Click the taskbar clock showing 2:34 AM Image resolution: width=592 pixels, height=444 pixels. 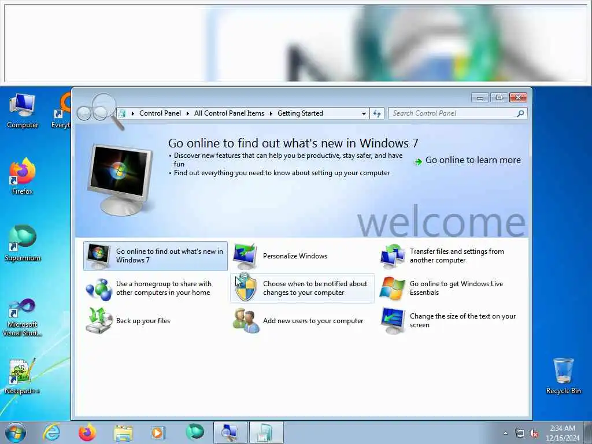pos(563,433)
